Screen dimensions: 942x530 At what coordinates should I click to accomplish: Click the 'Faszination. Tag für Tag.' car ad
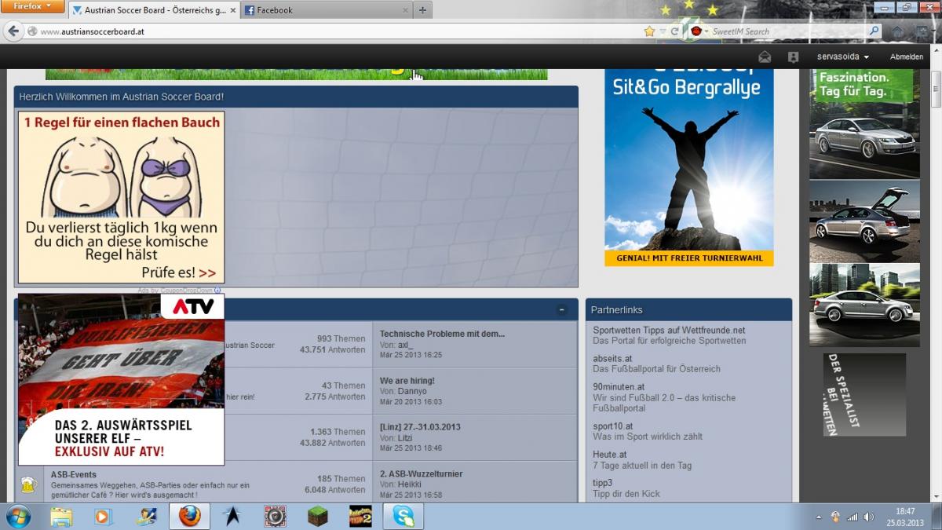pos(864,208)
